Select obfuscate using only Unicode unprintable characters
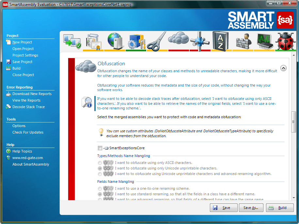The image size is (299, 224). tap(100, 168)
